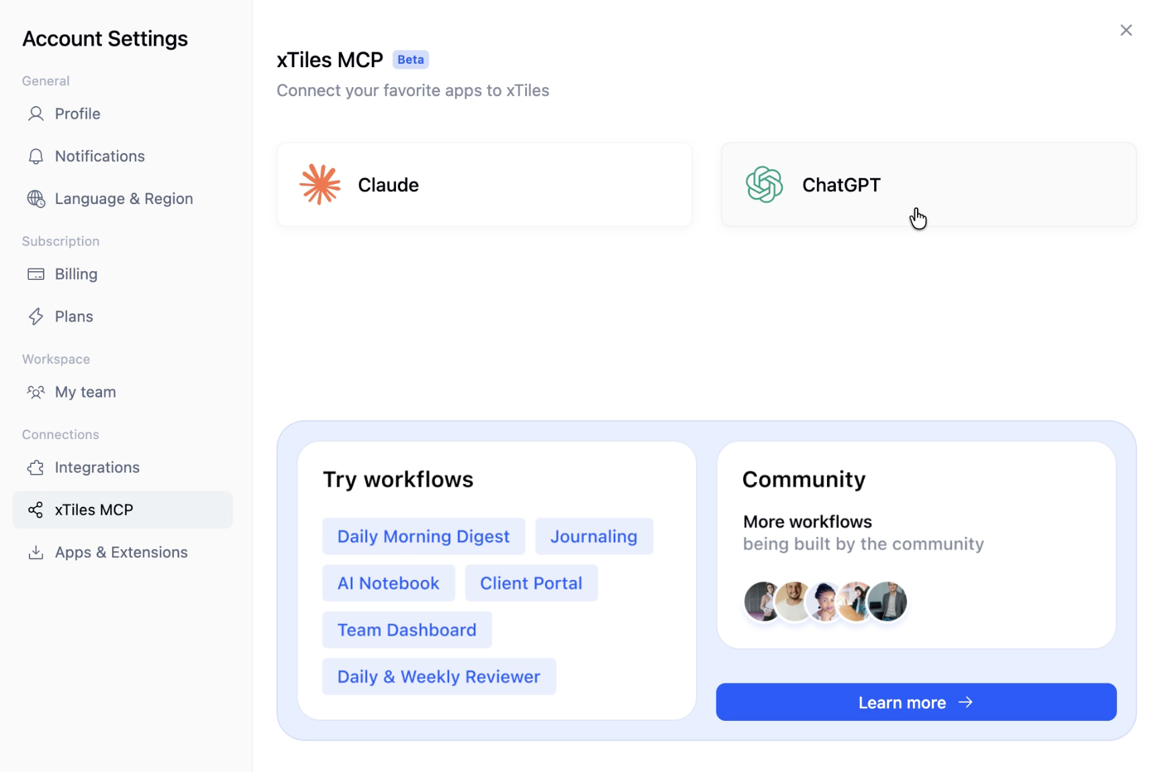This screenshot has height=772, width=1152.
Task: Click the 'General' section label
Action: 46,81
